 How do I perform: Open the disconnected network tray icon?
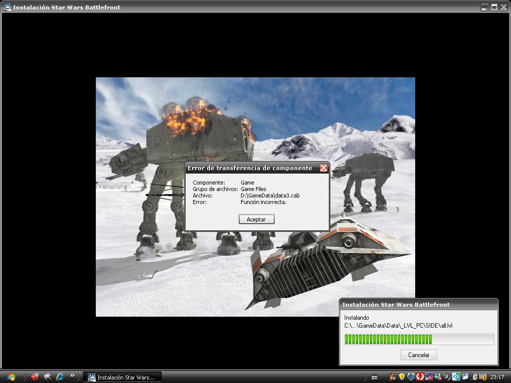tap(429, 377)
